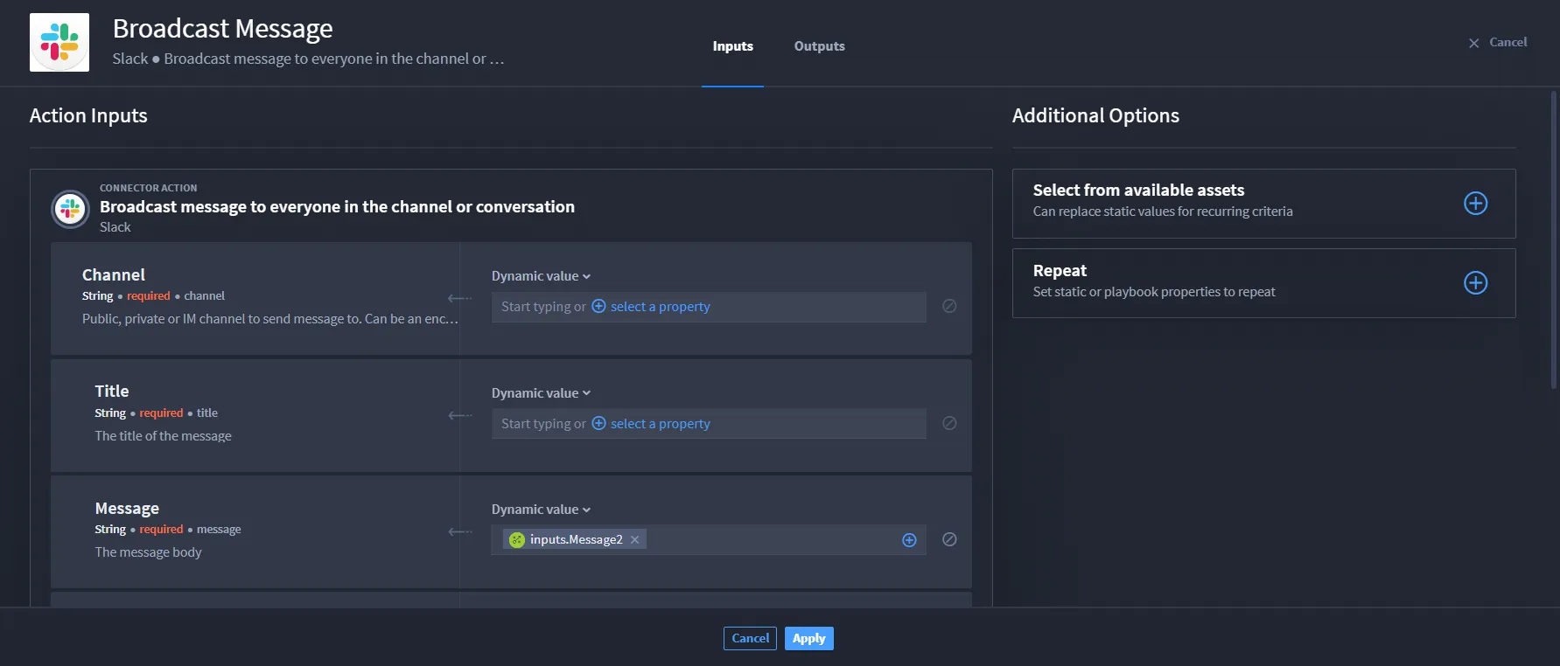
Task: Switch to the Outputs tab
Action: pyautogui.click(x=820, y=46)
